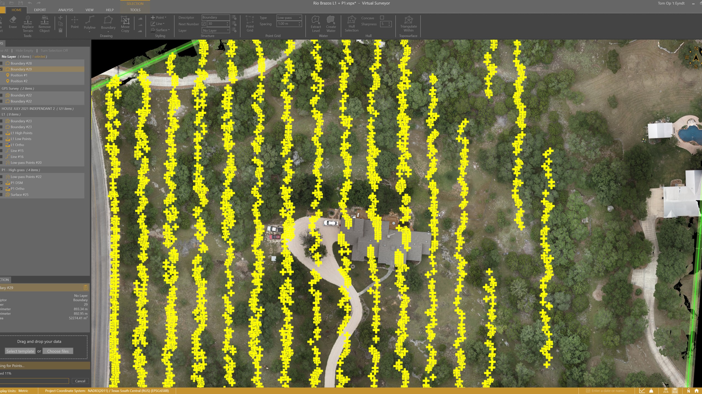Open the ANALYSIS ribbon tab
This screenshot has height=394, width=702.
pyautogui.click(x=66, y=10)
